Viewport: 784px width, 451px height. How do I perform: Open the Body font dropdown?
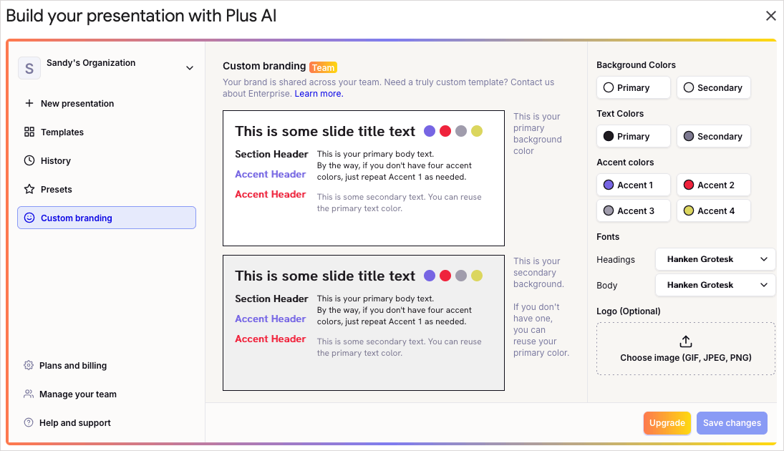coord(715,285)
